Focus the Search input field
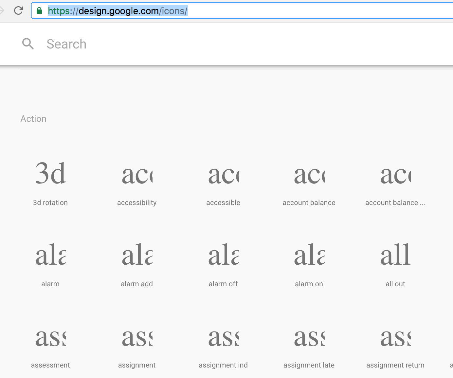This screenshot has height=378, width=453. (196, 44)
